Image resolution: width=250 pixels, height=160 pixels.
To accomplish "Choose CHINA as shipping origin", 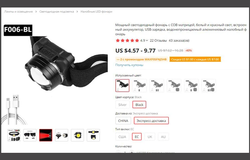I will [123, 121].
